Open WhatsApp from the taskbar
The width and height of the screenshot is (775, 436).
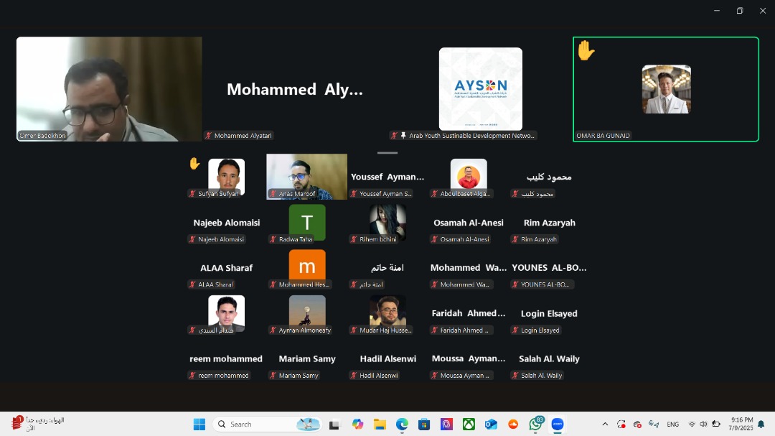point(535,425)
